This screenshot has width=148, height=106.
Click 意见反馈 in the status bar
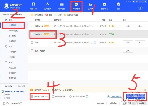113,103
